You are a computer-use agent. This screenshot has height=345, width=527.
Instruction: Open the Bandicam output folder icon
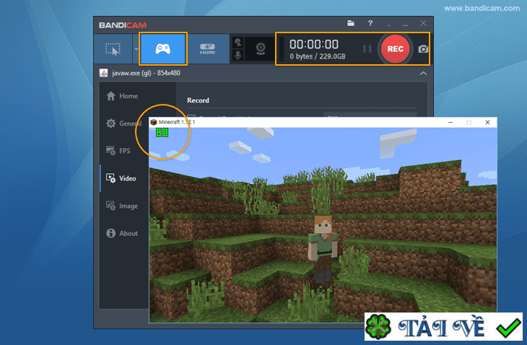[x=351, y=23]
